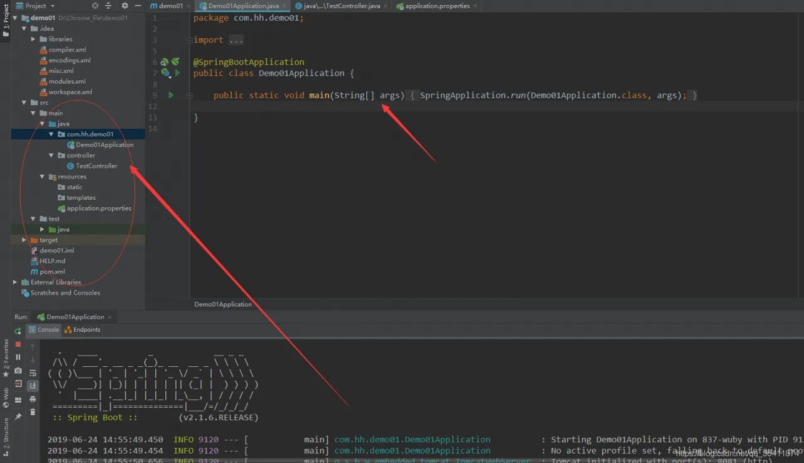Collapse the resources folder
Viewport: 804px width, 463px height.
pos(43,177)
